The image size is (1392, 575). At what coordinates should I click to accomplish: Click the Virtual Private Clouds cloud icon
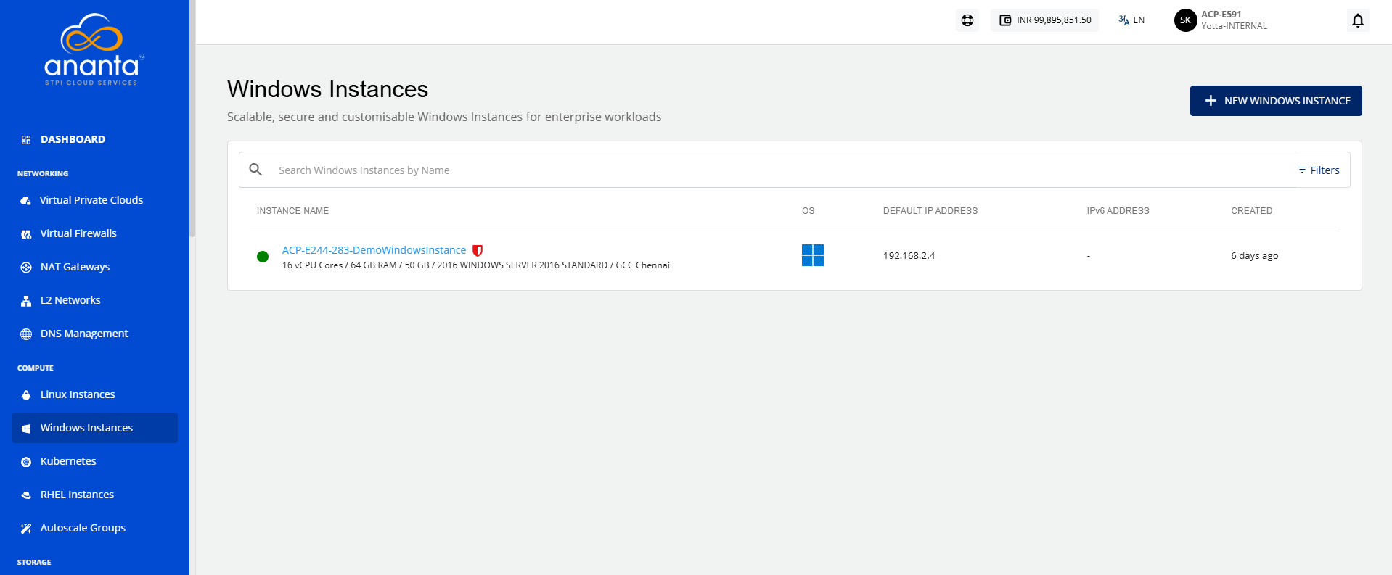pos(26,201)
